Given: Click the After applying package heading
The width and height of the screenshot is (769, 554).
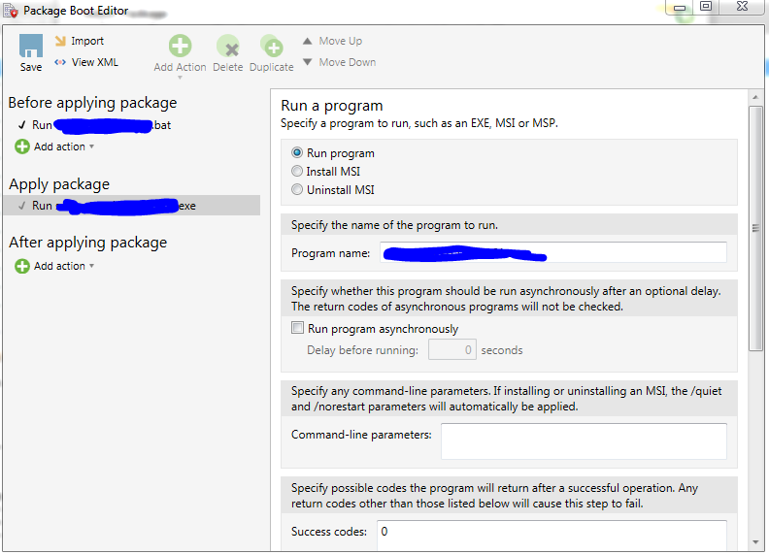Looking at the screenshot, I should point(88,243).
